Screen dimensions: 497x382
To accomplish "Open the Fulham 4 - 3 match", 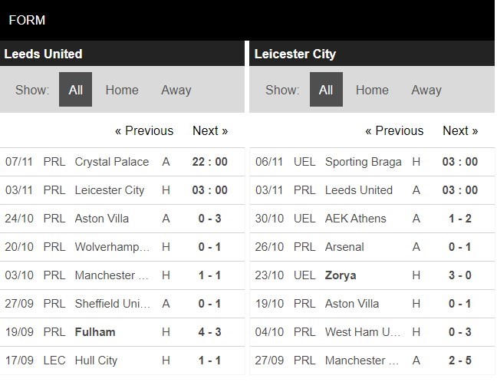I will [96, 332].
